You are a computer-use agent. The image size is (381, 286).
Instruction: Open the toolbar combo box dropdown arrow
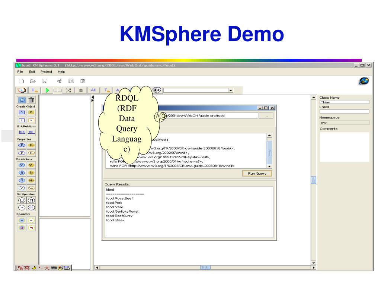click(x=231, y=90)
